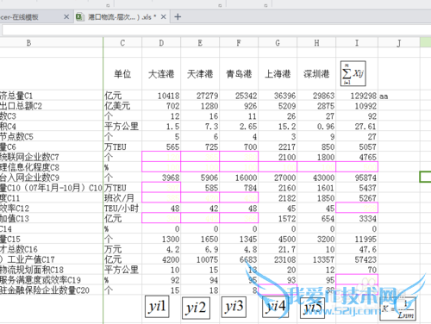Viewport: 431px width, 324px height.
Task: Select the sigma Xij formula object
Action: coord(353,73)
